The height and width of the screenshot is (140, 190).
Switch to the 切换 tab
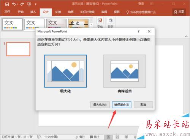[x=58, y=12]
